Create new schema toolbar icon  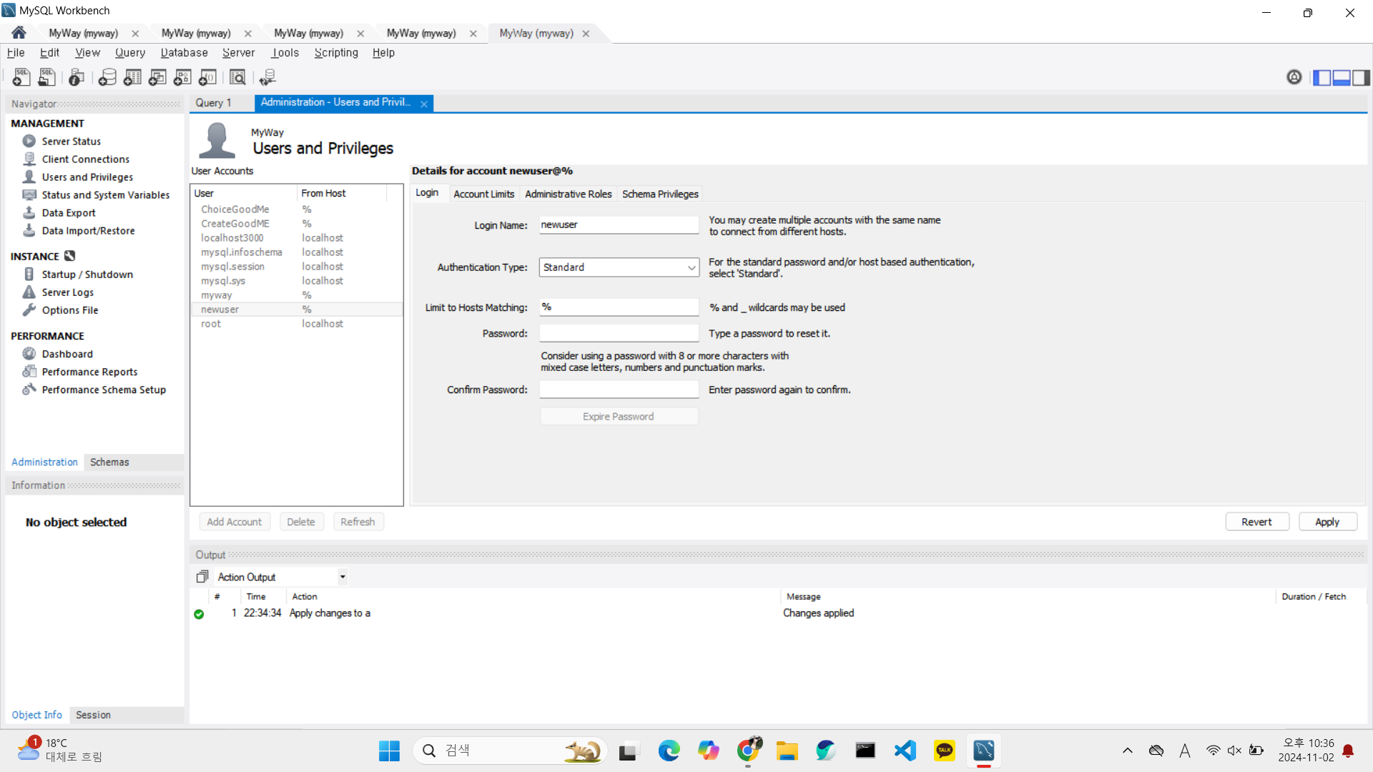coord(107,77)
